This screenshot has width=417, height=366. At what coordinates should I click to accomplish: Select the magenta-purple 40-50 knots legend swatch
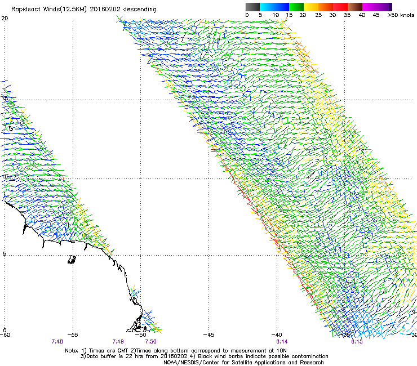click(x=377, y=7)
